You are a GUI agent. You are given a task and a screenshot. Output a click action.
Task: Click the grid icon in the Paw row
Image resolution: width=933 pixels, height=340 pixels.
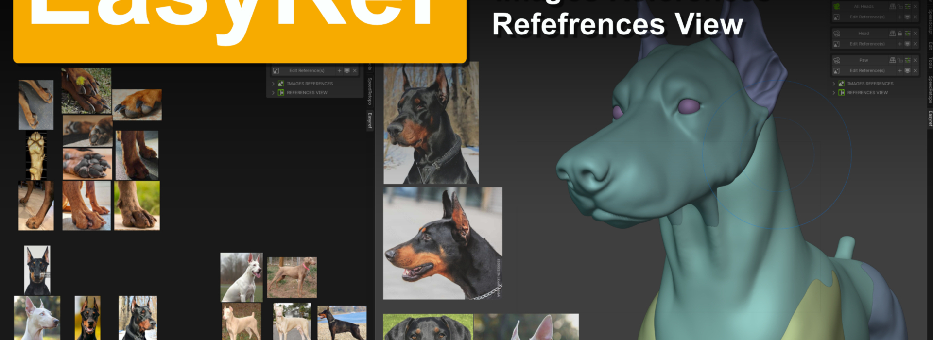893,60
